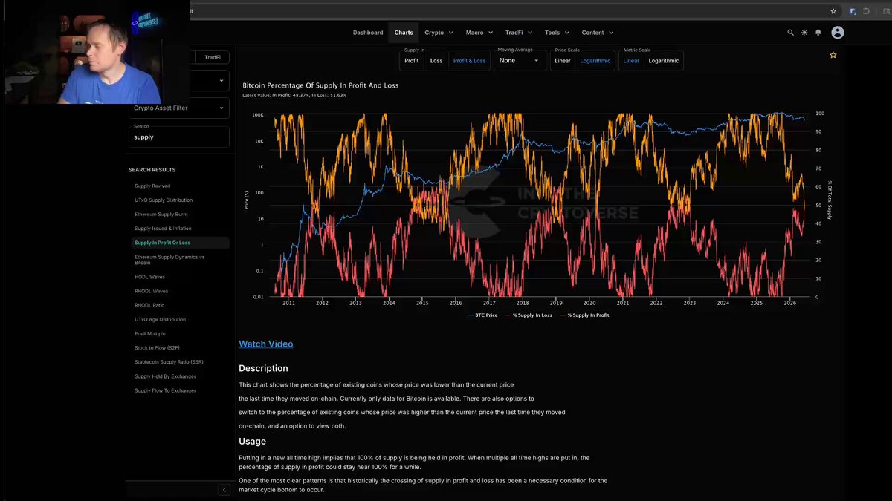Click the "Usage" heading
Viewport: 892px width, 501px height.
(252, 442)
